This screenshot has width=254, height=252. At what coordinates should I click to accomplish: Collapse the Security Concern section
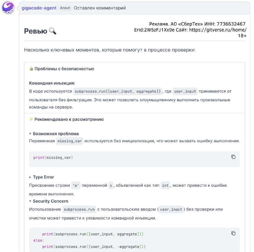pyautogui.click(x=30, y=201)
